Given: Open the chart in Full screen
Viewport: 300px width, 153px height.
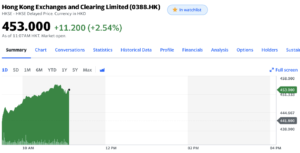Looking at the screenshot, I should 284,70.
